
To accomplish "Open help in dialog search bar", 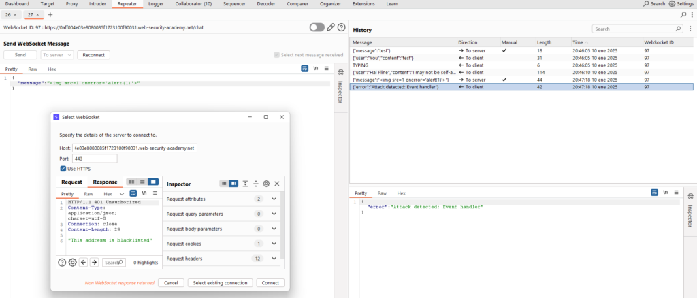I will pos(62,263).
